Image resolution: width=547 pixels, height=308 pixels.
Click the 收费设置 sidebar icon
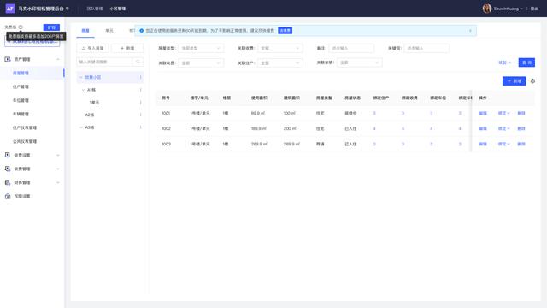click(8, 155)
